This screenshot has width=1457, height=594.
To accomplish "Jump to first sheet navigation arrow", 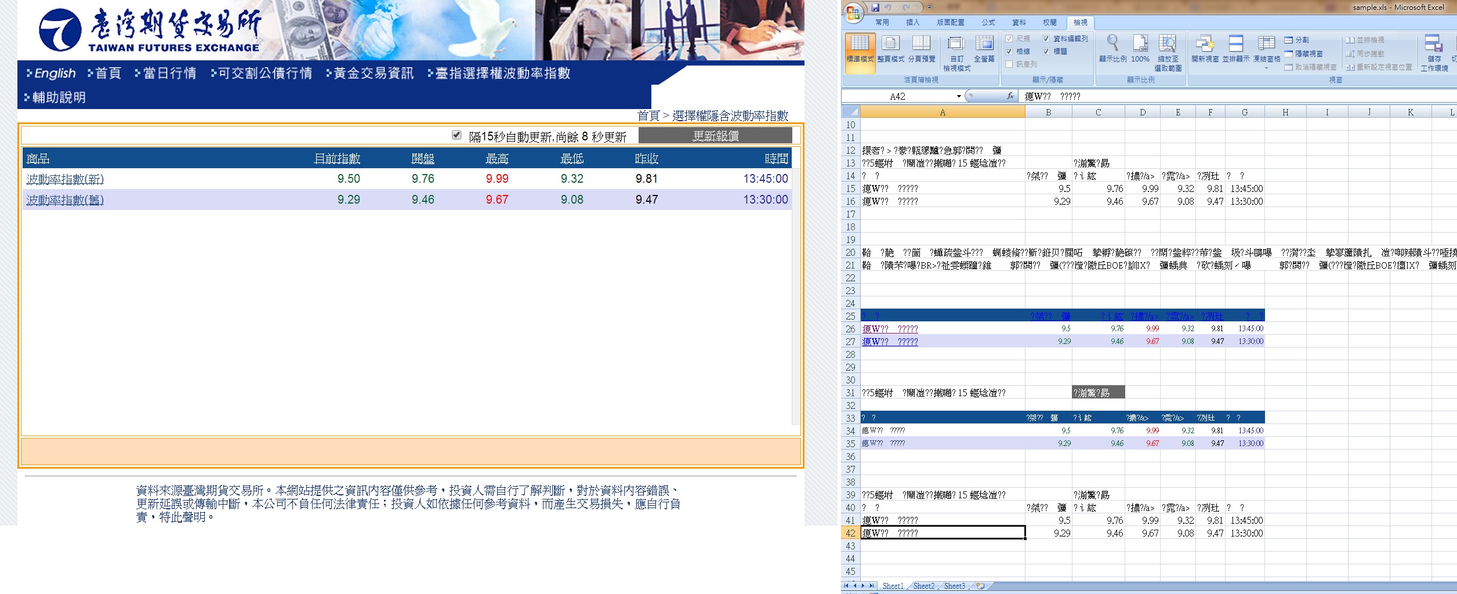I will tap(847, 586).
